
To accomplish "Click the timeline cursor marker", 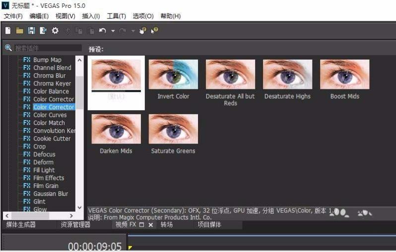I will point(130,248).
